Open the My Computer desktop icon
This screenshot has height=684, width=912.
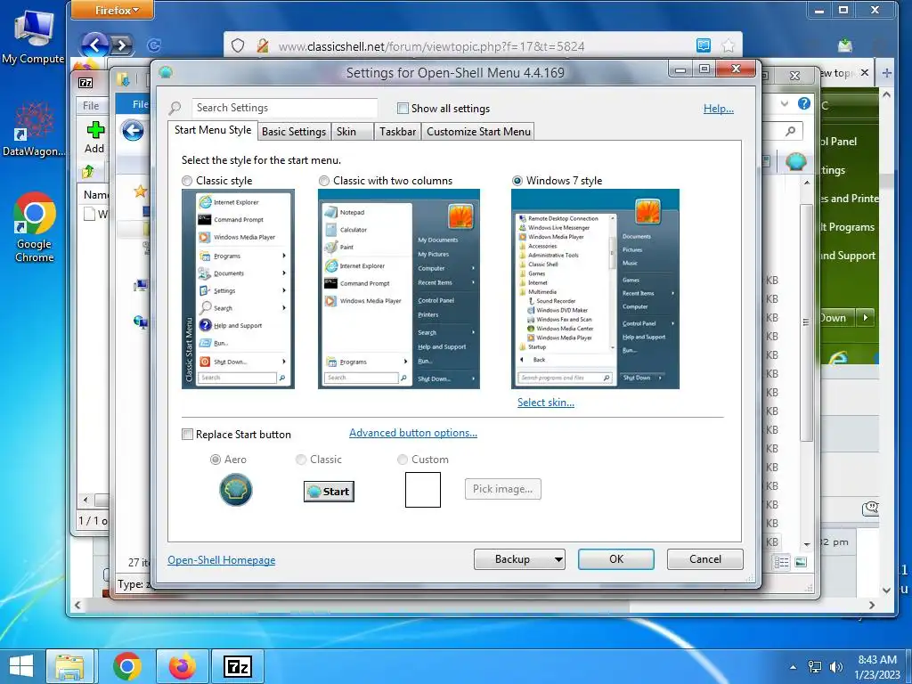click(33, 37)
